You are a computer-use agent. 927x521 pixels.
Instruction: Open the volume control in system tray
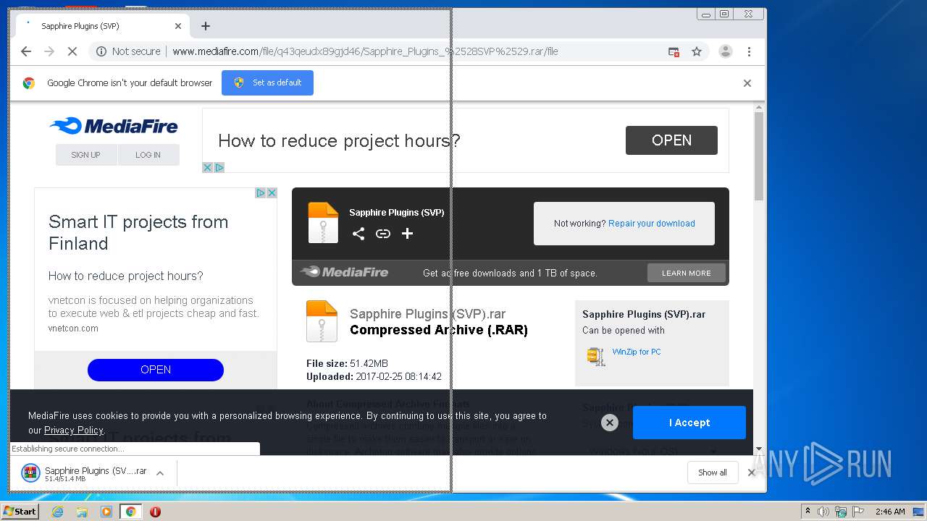(x=823, y=512)
